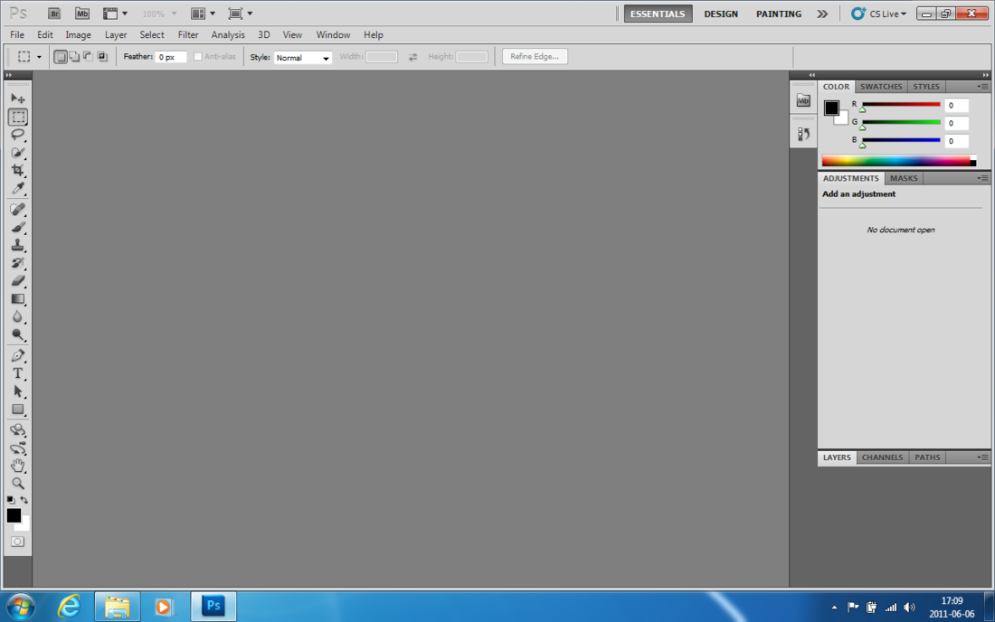Open the CS Live dropdown
Viewport: 995px width, 622px height.
click(879, 14)
